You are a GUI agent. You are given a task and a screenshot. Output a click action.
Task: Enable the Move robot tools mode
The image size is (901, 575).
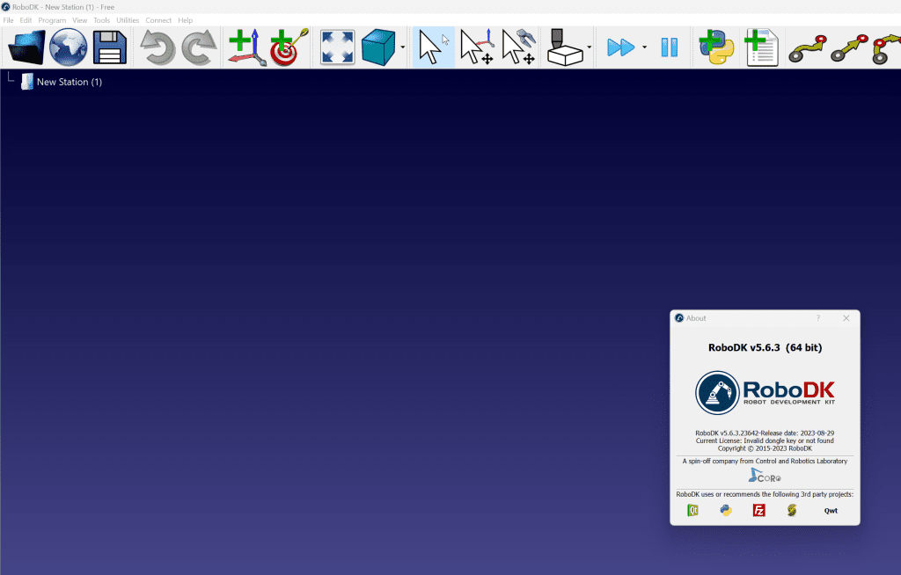click(x=518, y=47)
